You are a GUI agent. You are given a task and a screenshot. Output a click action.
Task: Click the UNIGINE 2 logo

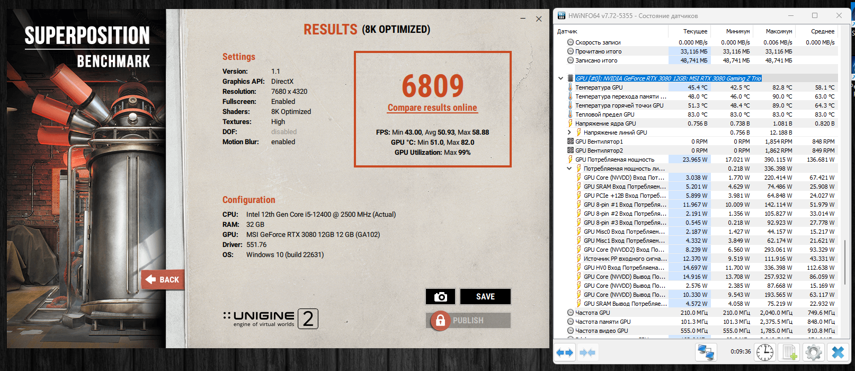(271, 319)
